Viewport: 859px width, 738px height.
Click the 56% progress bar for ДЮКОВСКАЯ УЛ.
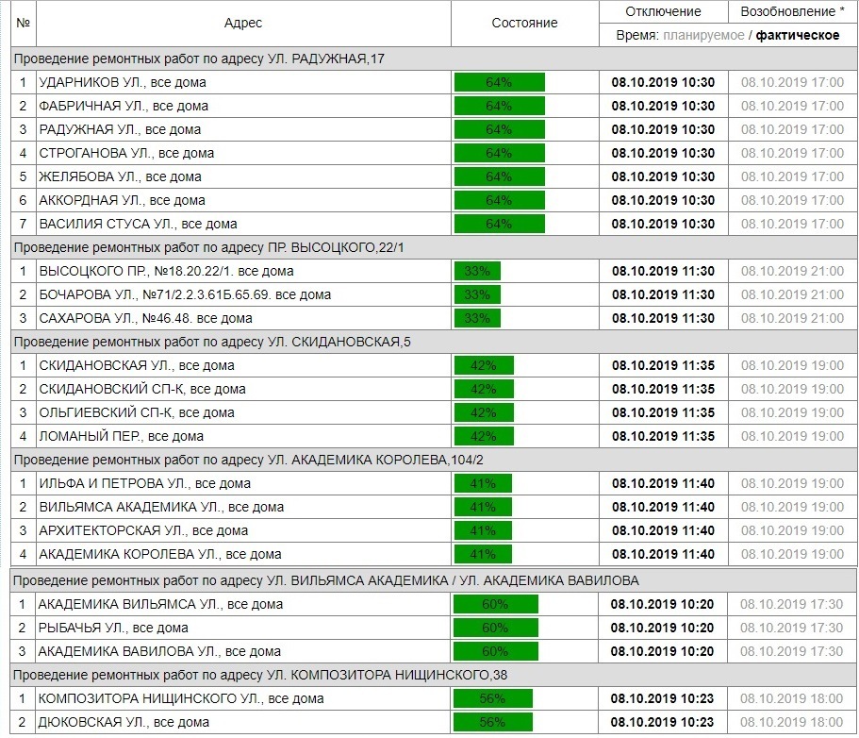492,722
